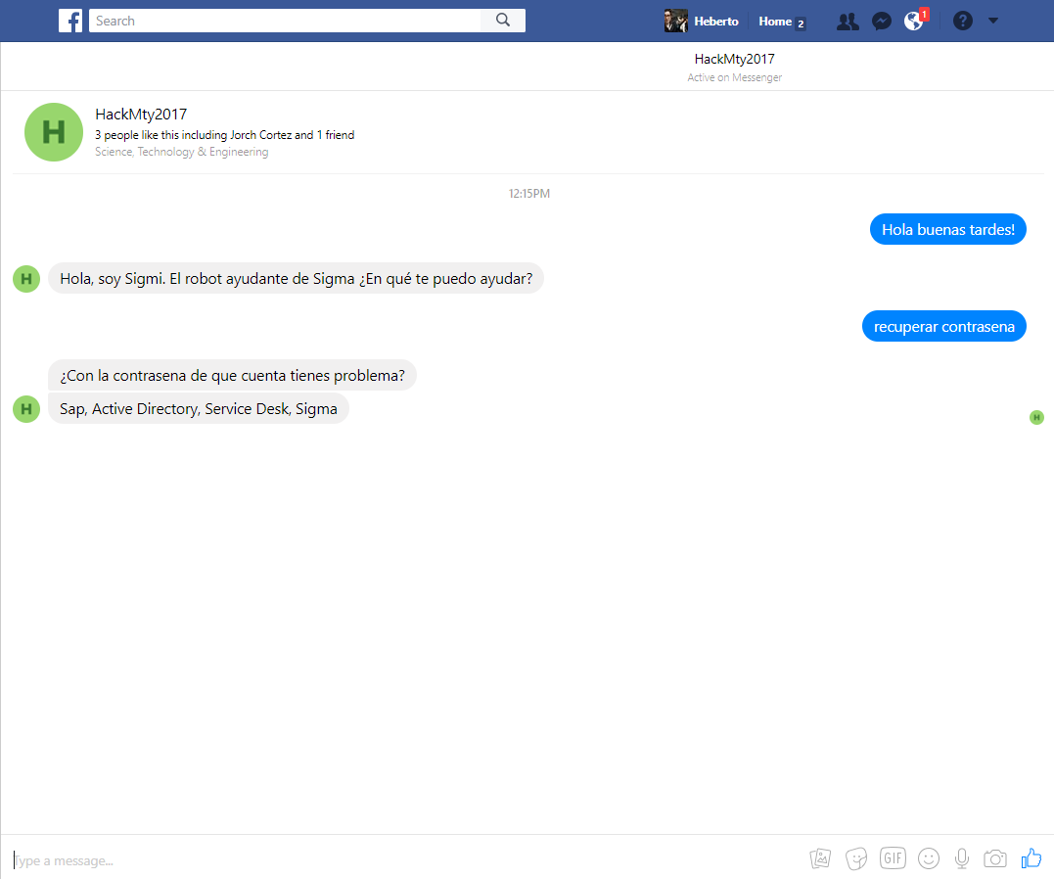Open the emoji smiley picker

929,858
